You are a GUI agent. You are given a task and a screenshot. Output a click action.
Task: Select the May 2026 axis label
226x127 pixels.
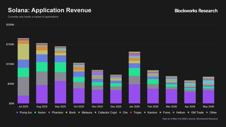[x=208, y=106]
